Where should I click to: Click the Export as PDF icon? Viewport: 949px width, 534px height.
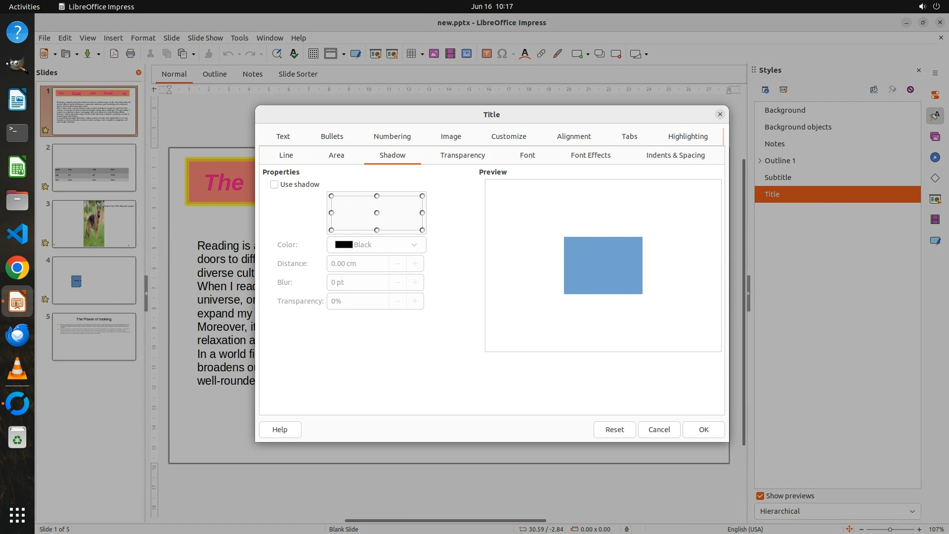click(x=114, y=54)
